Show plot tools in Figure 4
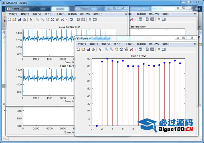The height and width of the screenshot is (143, 204). click(164, 49)
